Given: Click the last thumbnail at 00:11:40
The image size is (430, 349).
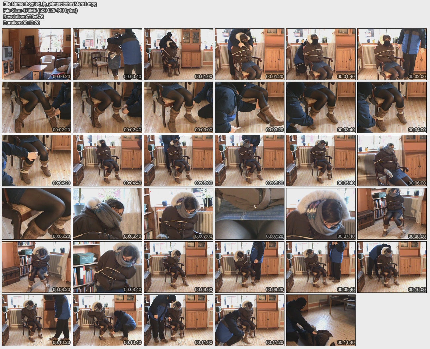Looking at the screenshot, I should (321, 320).
